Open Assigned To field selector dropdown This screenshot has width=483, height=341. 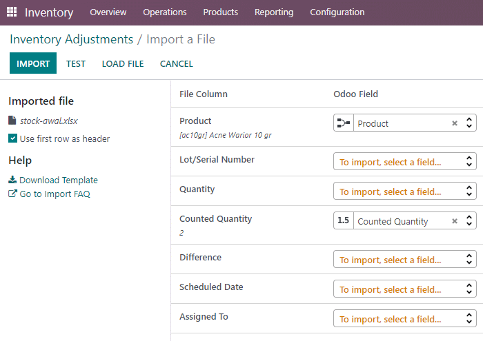405,318
